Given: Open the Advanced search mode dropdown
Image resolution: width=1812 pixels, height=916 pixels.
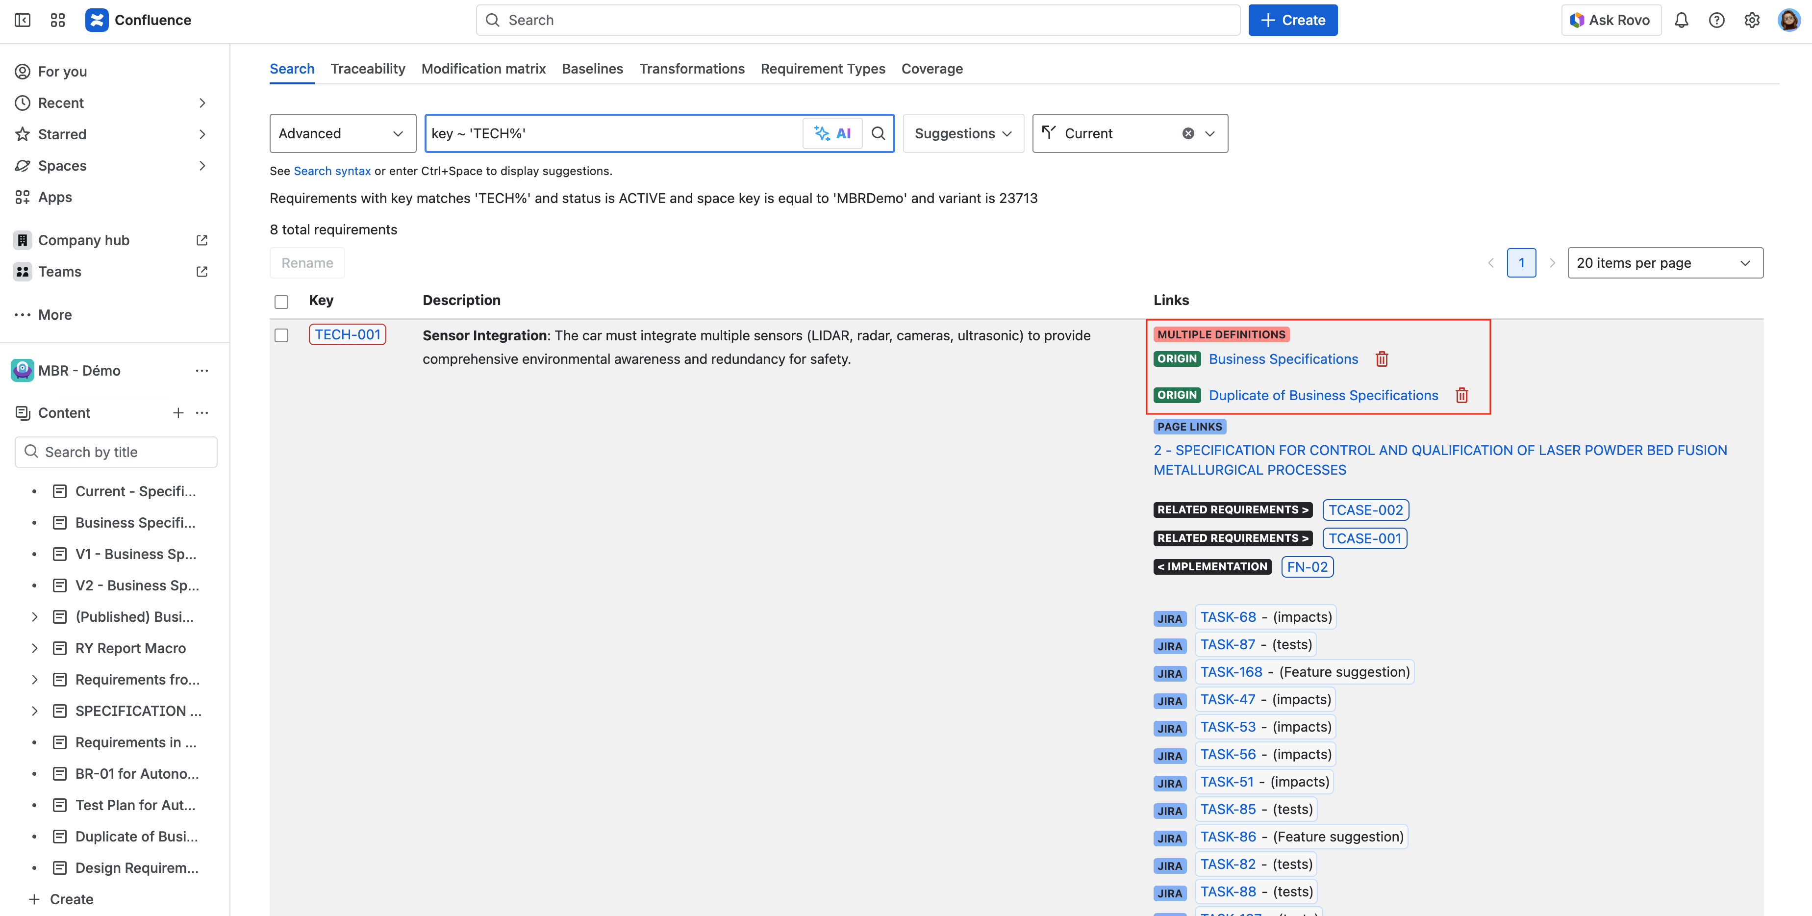Looking at the screenshot, I should pyautogui.click(x=343, y=133).
